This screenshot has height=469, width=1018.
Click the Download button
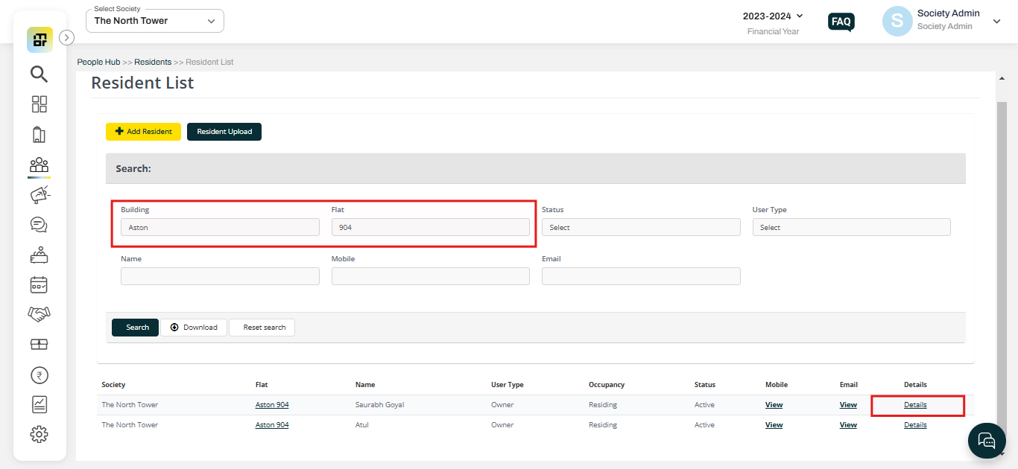pyautogui.click(x=194, y=328)
